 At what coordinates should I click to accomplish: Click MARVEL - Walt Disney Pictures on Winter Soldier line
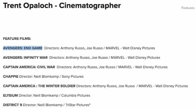click(x=163, y=86)
